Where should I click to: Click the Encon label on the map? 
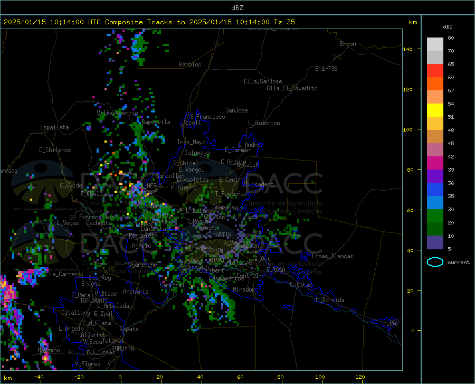pyautogui.click(x=348, y=44)
